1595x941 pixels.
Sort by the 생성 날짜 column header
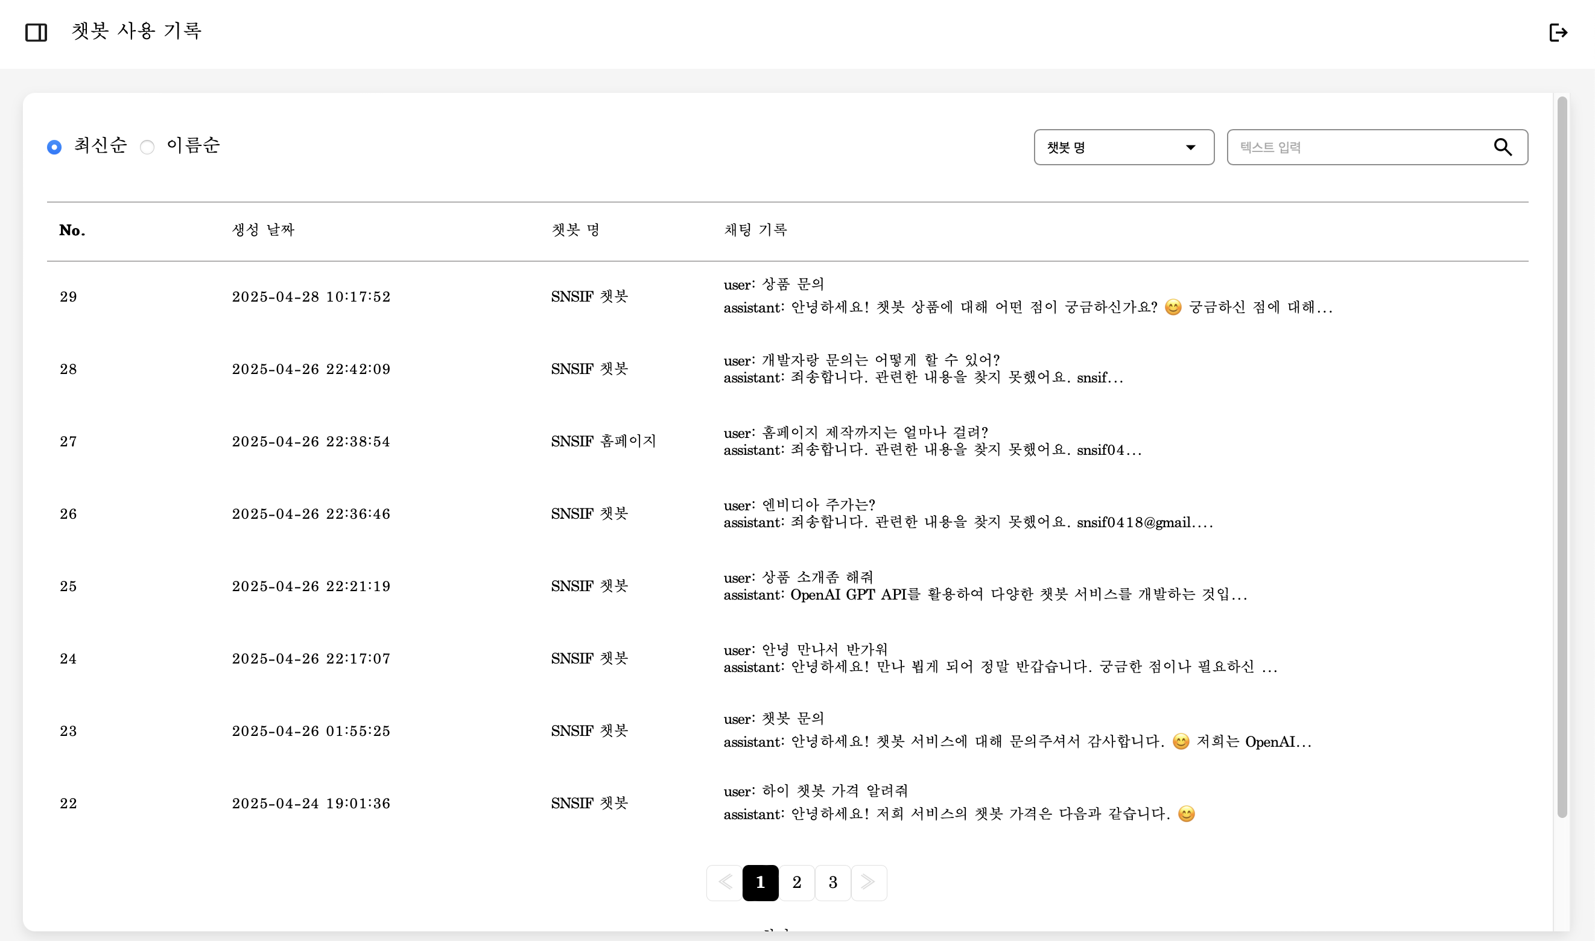coord(262,230)
